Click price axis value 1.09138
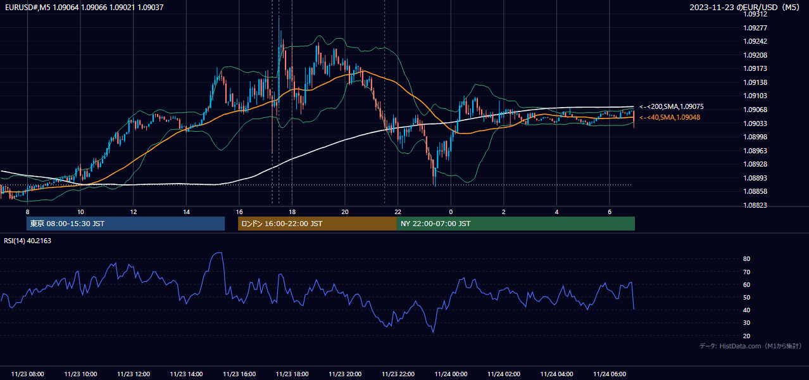Screen dimensions: 809x380 pos(755,82)
